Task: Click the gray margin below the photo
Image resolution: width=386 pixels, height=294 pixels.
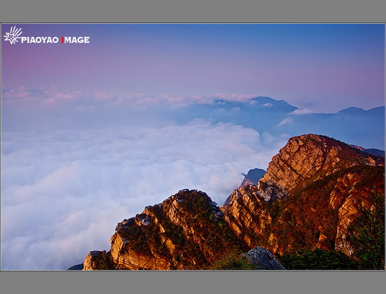Action: tap(193, 282)
